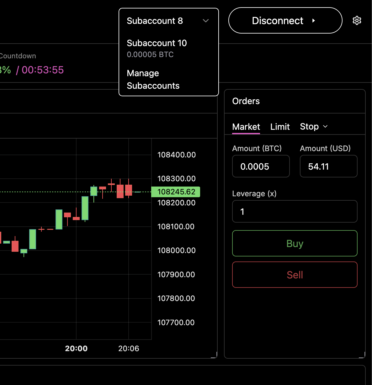Open settings via the gear icon
Viewport: 372px width, 385px height.
click(x=357, y=21)
